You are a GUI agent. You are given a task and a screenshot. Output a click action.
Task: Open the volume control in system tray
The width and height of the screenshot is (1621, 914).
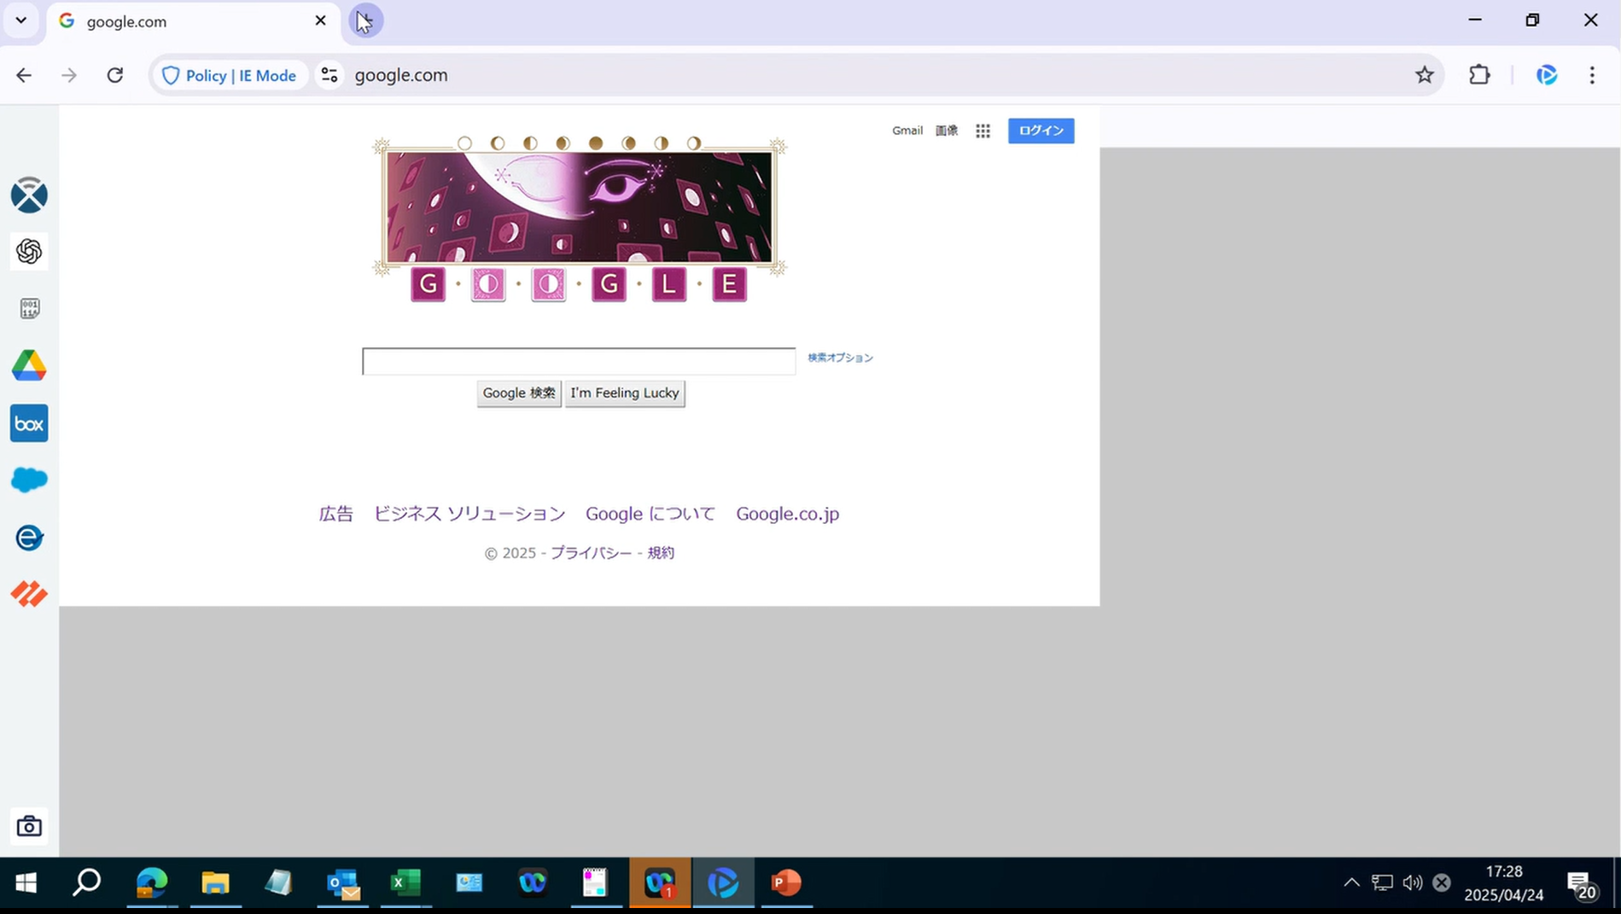(x=1413, y=882)
